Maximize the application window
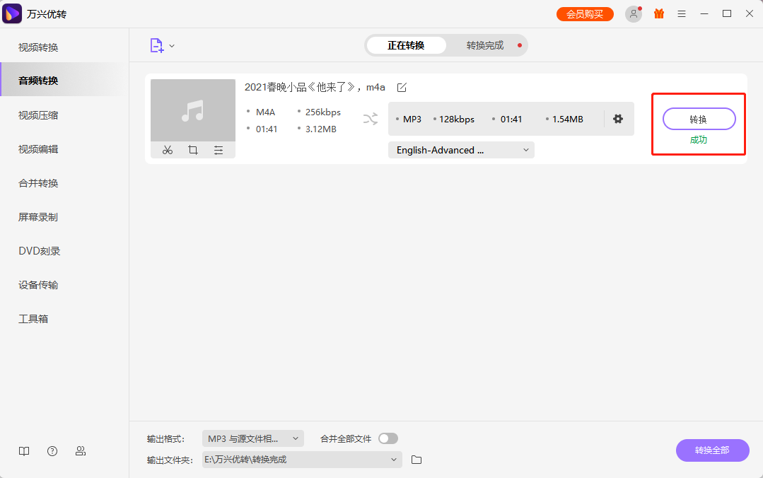763x478 pixels. [x=727, y=13]
